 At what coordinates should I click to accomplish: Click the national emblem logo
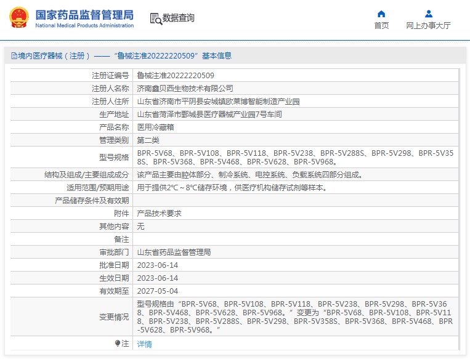point(19,17)
